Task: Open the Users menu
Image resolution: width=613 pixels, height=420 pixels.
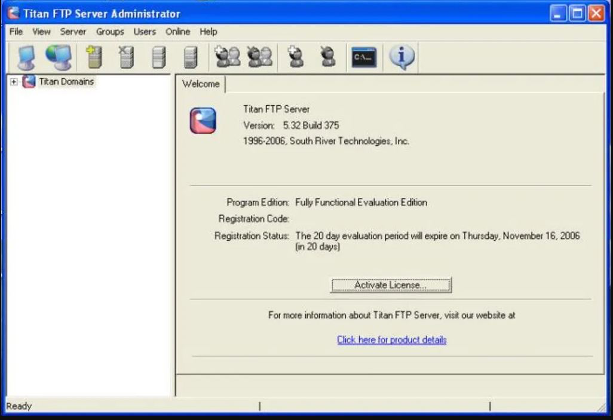Action: (x=145, y=32)
